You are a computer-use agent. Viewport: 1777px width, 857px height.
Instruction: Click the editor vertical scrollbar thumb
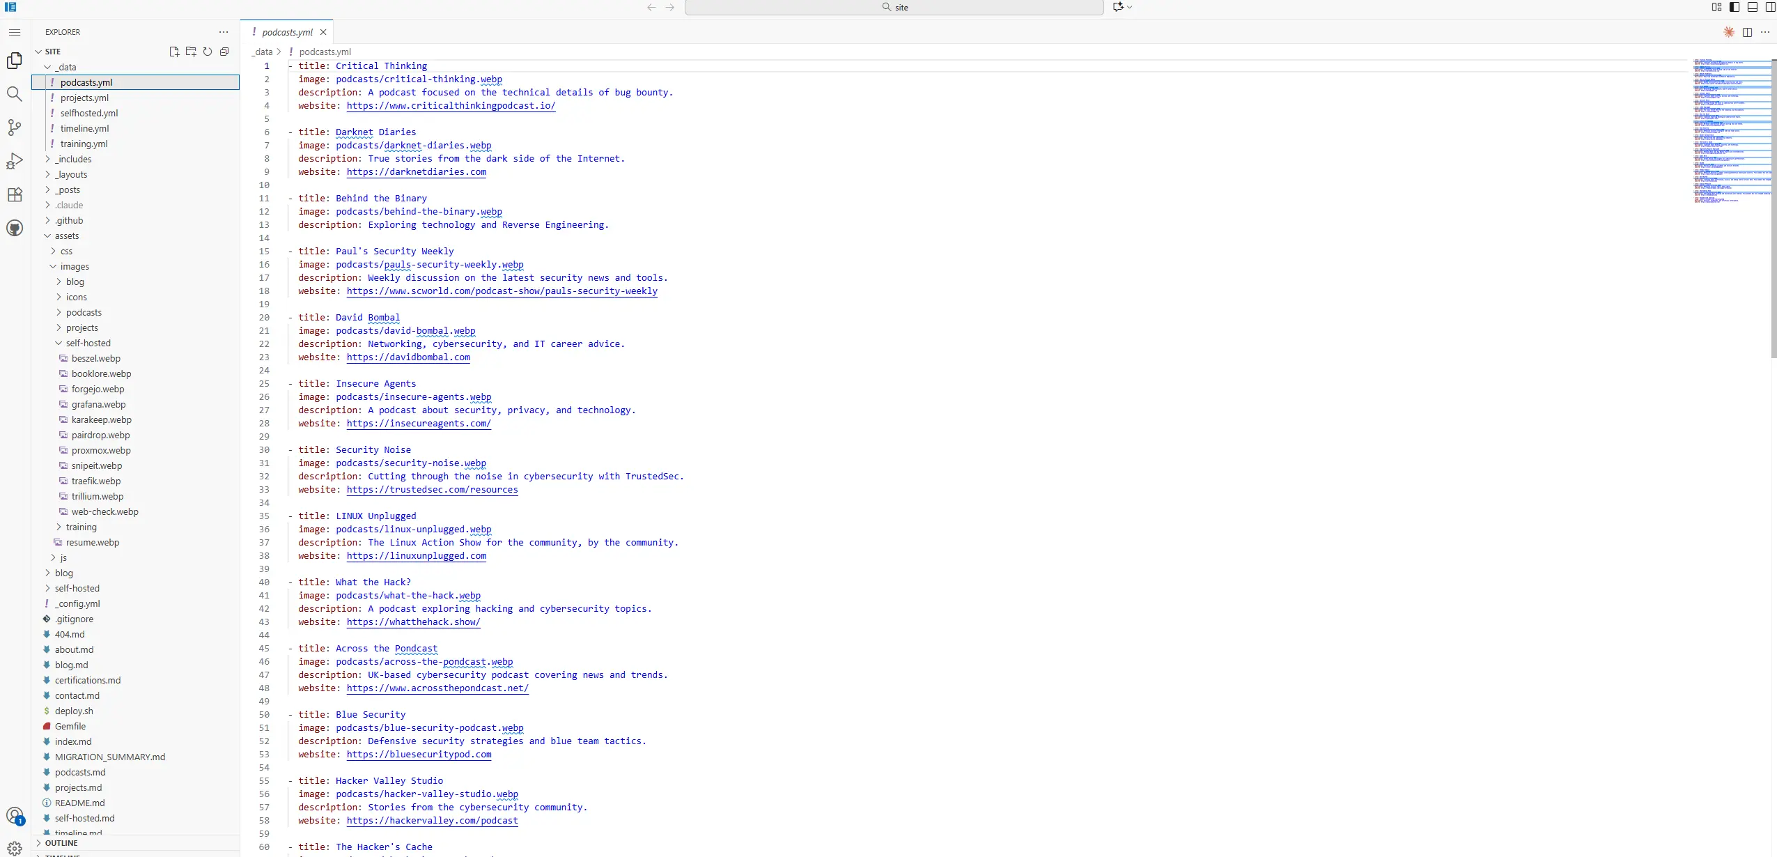point(1774,208)
